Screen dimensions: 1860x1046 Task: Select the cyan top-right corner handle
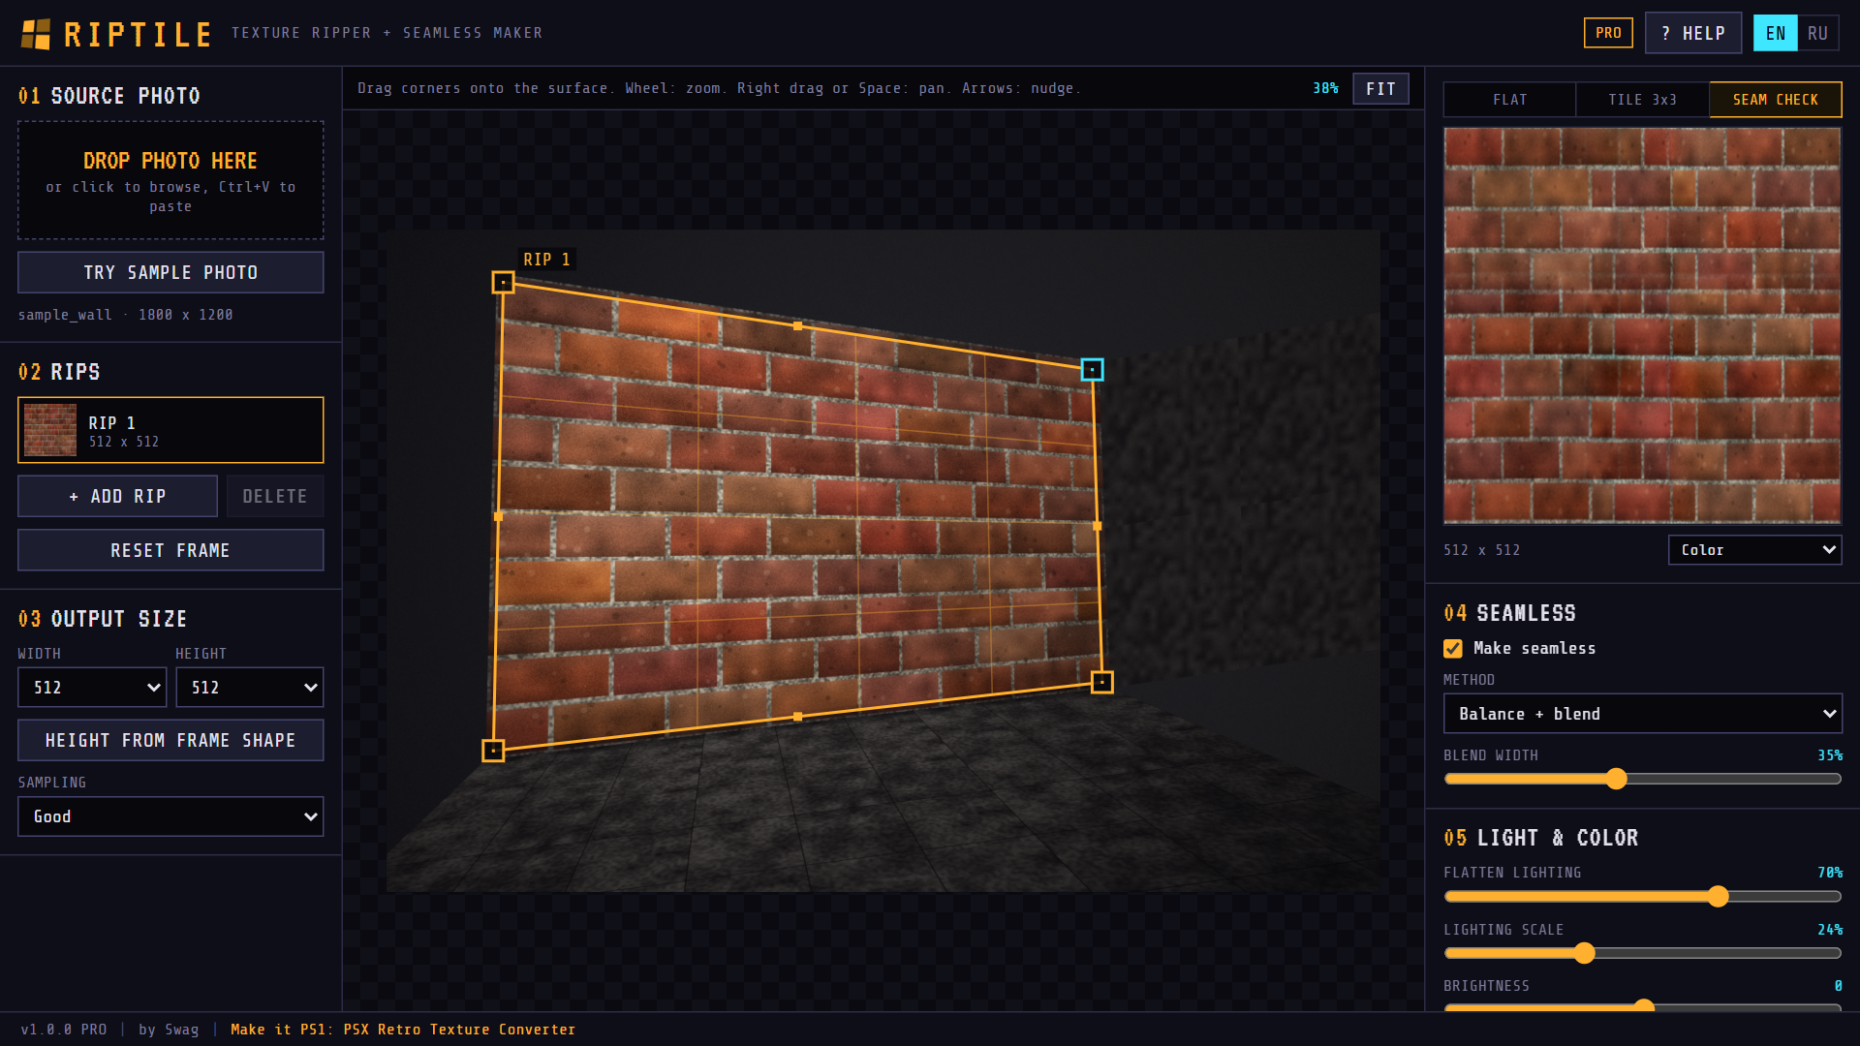pos(1092,370)
